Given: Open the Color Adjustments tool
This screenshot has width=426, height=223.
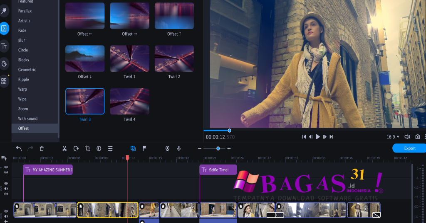Looking at the screenshot, I should tap(99, 148).
